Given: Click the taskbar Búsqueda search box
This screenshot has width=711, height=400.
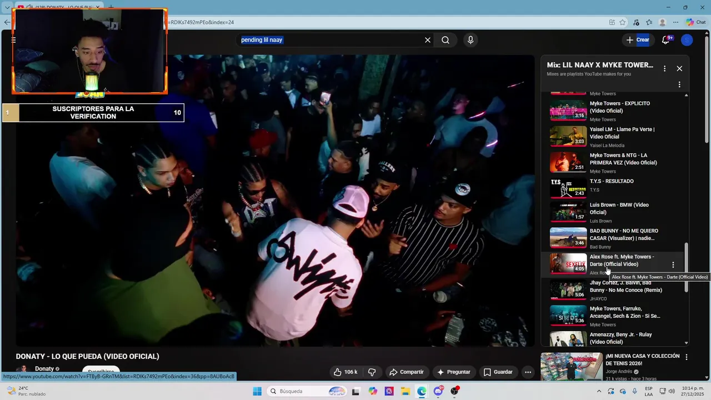Looking at the screenshot, I should pos(307,391).
